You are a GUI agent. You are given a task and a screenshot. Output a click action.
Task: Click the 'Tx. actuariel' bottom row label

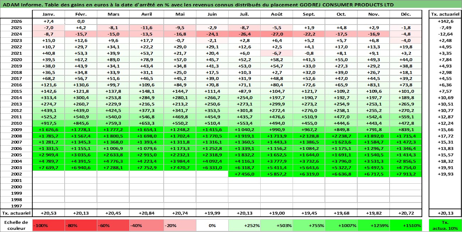(16, 213)
